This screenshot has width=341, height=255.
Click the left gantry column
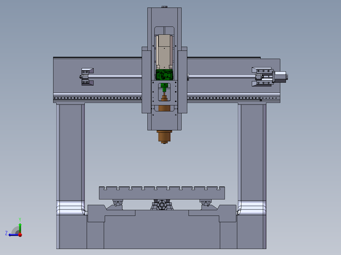click(x=70, y=151)
